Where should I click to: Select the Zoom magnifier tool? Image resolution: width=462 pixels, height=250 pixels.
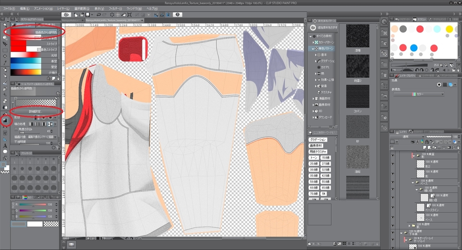click(5, 25)
